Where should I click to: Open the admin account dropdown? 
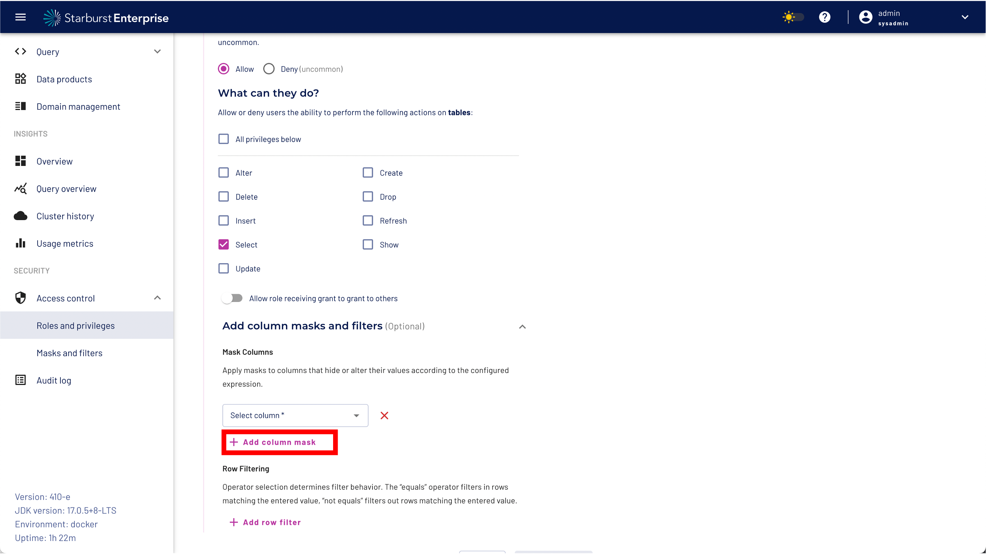point(965,17)
